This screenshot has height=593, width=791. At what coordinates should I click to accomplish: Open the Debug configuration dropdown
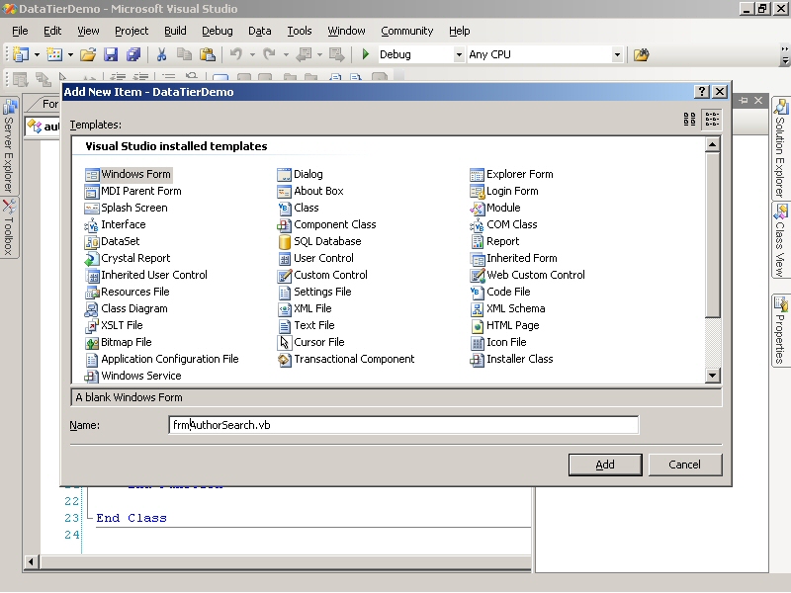click(459, 54)
